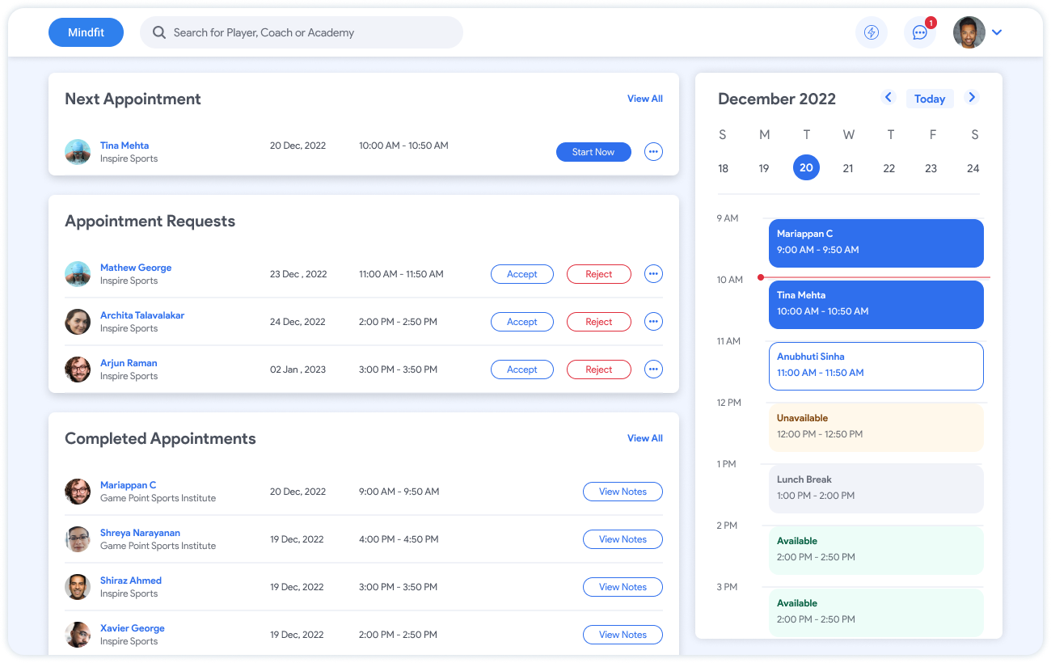Open more options for Archita Talavalakar request
This screenshot has width=1051, height=663.
[x=653, y=322]
